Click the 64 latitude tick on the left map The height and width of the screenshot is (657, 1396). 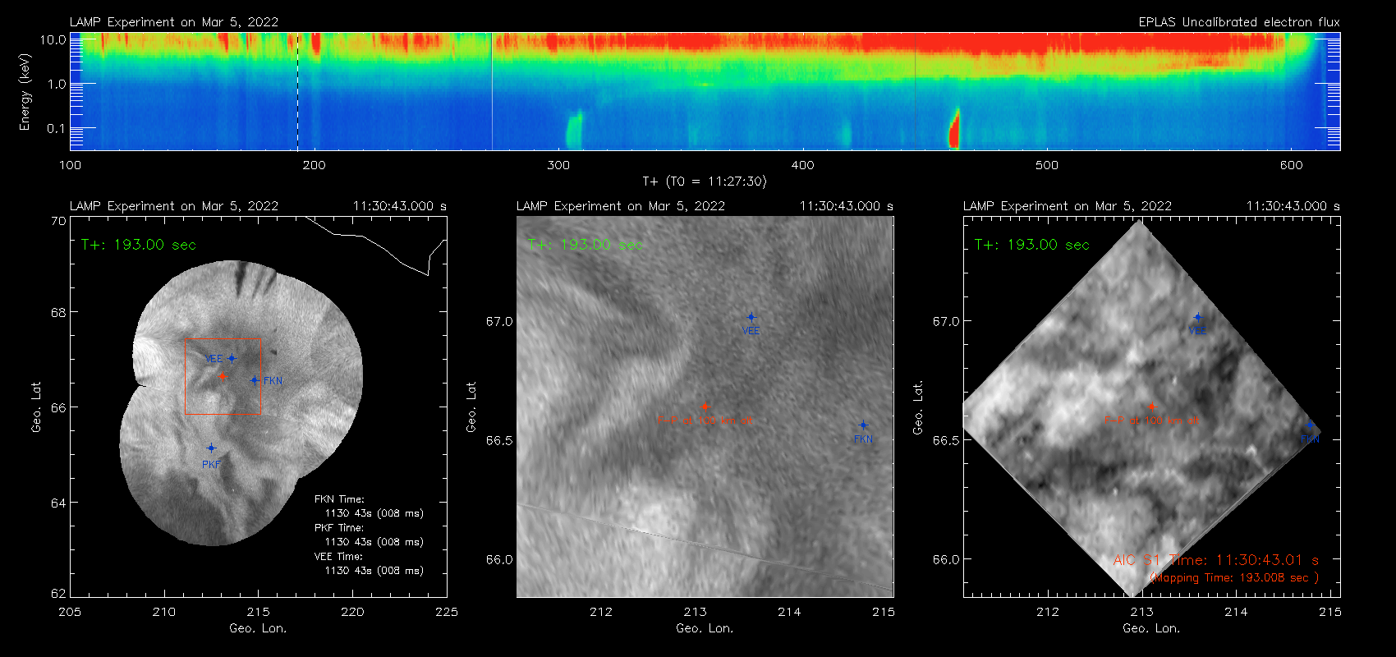pyautogui.click(x=58, y=503)
